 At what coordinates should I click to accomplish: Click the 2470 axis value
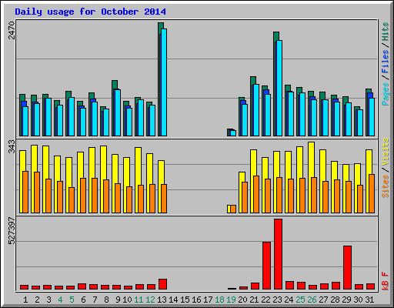pos(12,31)
